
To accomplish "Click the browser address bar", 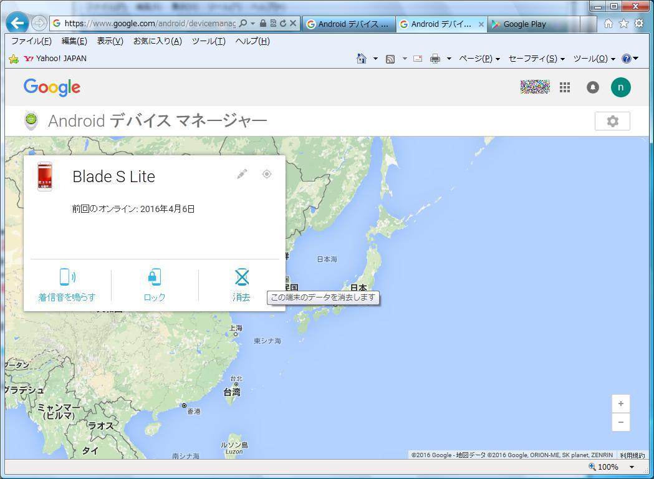I will [150, 24].
